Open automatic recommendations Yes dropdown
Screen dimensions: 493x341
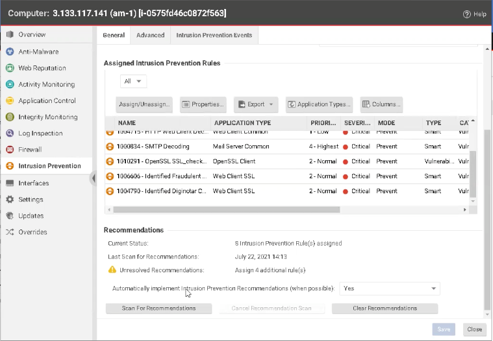tap(390, 288)
